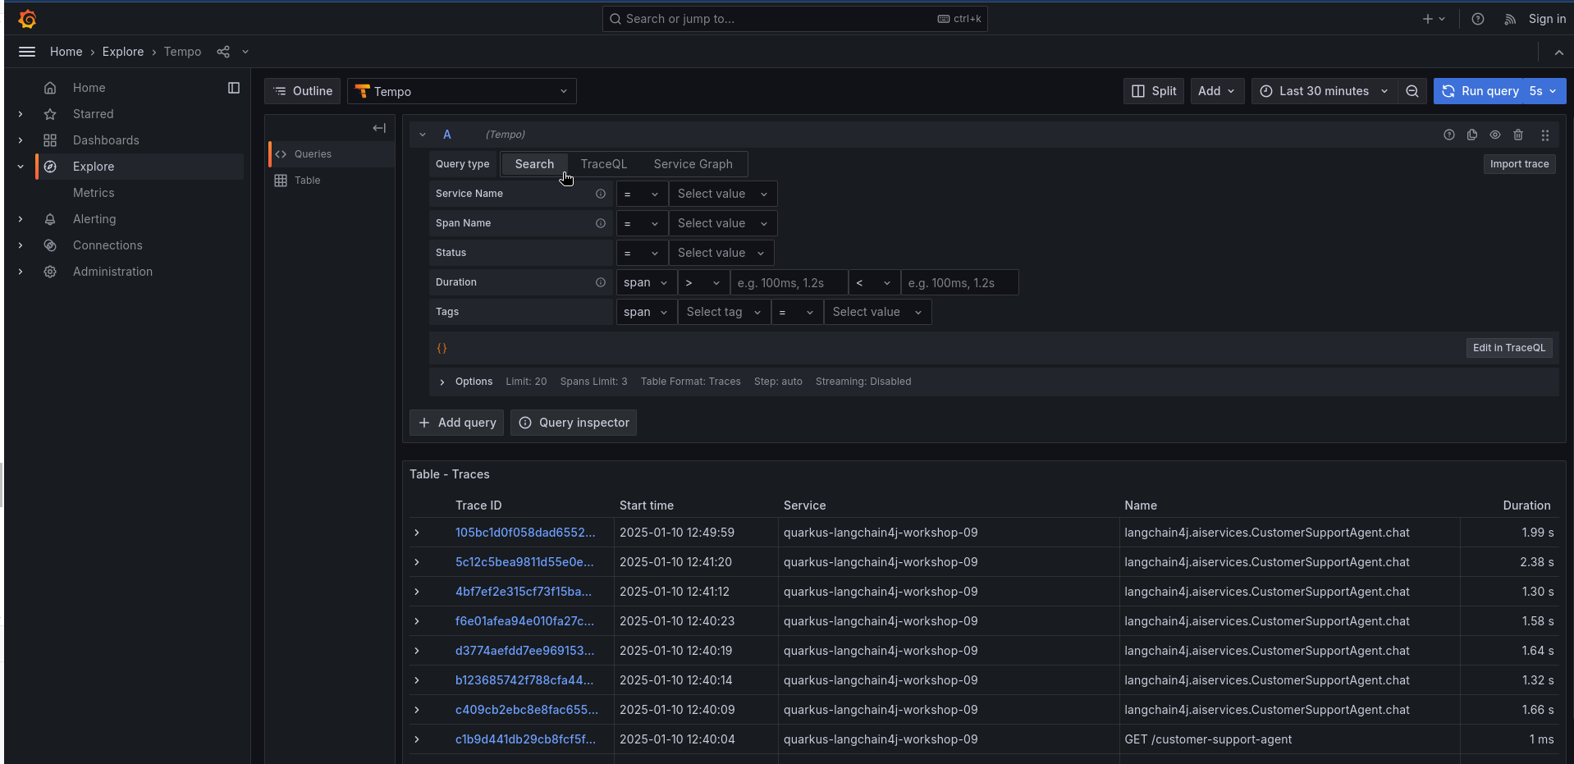Click the Grafana logo icon
The width and height of the screenshot is (1574, 764).
pos(27,19)
